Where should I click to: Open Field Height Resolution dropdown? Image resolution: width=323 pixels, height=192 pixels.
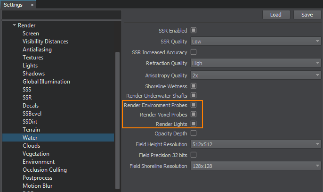point(255,144)
